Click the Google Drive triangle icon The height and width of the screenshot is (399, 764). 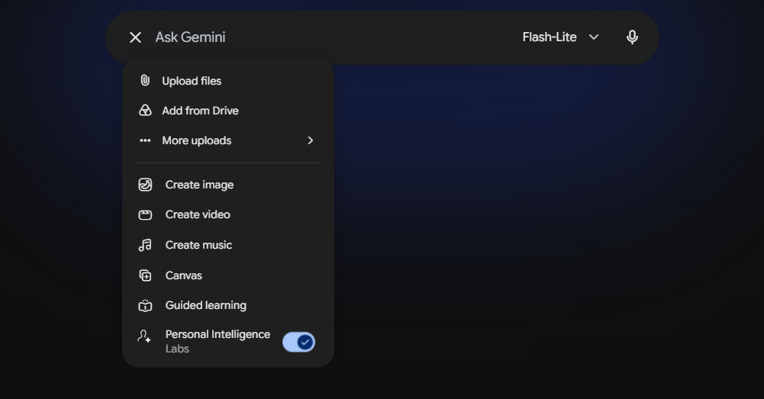145,111
